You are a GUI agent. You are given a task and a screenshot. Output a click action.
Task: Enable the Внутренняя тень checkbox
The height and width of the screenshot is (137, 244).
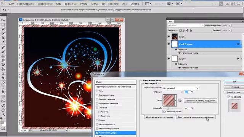point(97,95)
